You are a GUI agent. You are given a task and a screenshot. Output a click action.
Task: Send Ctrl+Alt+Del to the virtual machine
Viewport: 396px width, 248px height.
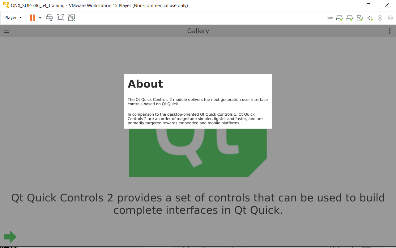coord(49,18)
